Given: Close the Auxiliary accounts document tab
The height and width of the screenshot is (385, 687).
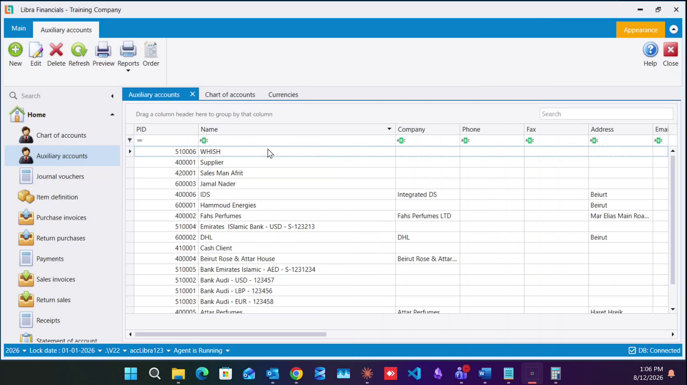Looking at the screenshot, I should tap(192, 94).
